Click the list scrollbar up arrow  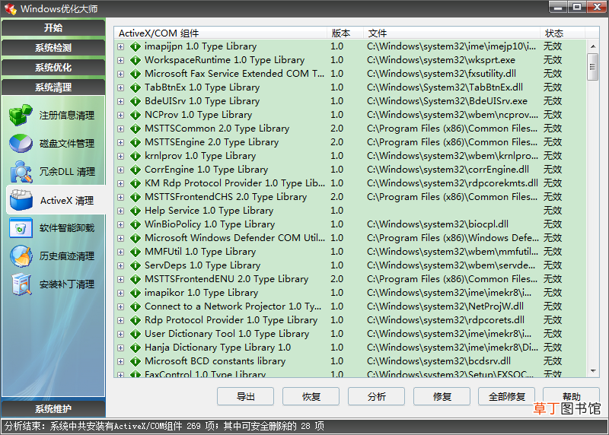click(593, 46)
